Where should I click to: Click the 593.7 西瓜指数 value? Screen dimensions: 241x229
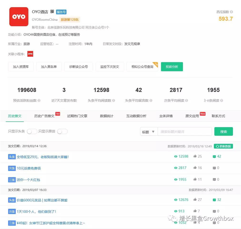(x=226, y=19)
